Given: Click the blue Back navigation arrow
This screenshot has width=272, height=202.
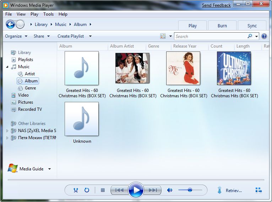Looking at the screenshot, I should coord(11,24).
